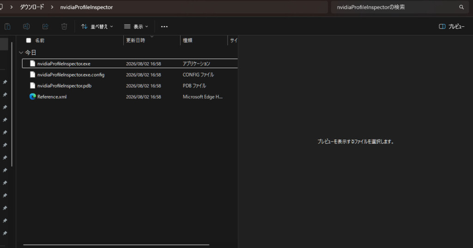Viewport: 473px width, 248px height.
Task: Click the Rename toolbar icon
Action: 26,26
